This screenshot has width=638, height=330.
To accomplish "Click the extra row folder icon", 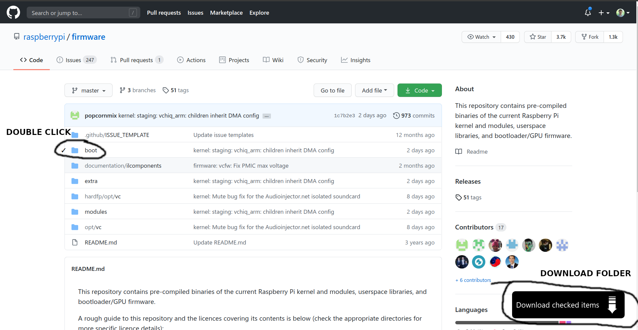I will pos(75,181).
